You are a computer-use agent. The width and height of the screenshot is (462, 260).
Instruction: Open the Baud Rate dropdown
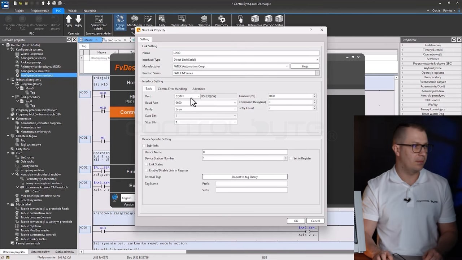click(235, 103)
